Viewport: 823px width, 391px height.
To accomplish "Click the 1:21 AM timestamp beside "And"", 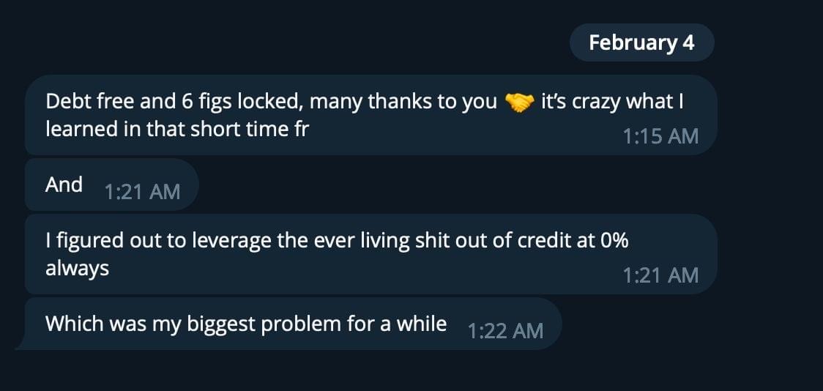I will (142, 192).
